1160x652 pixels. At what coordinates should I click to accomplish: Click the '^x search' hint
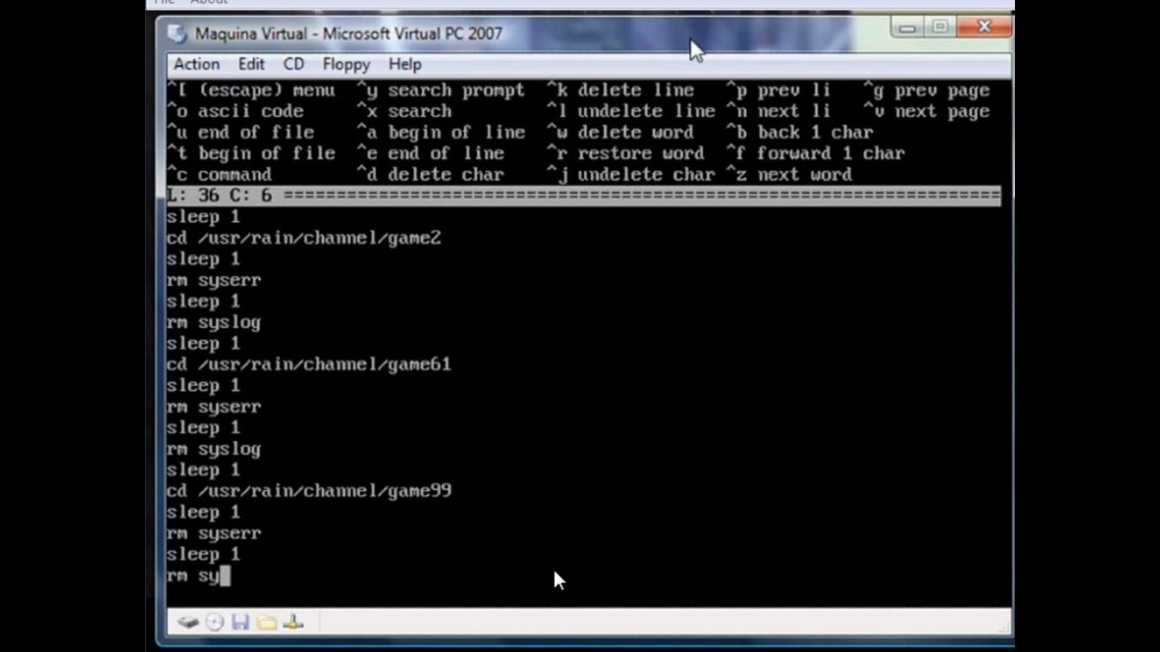pos(403,111)
